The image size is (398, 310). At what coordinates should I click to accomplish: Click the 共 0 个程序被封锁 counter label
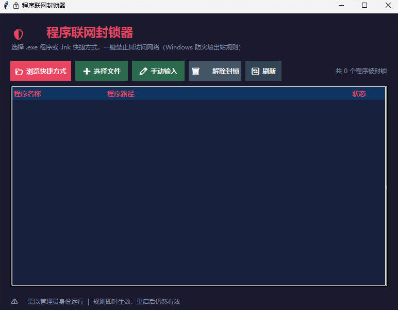(361, 71)
